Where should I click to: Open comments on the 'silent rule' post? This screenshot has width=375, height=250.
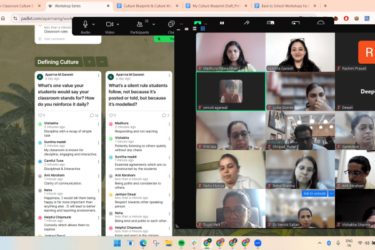pyautogui.click(x=164, y=115)
